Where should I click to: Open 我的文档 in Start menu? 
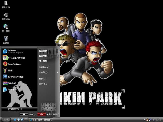tap(43, 51)
